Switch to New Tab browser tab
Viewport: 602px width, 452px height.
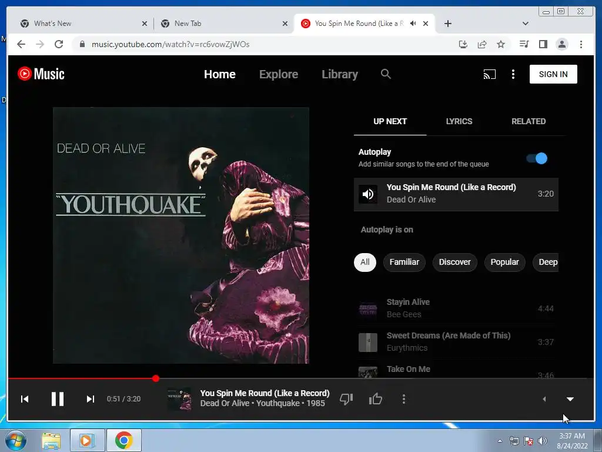223,24
